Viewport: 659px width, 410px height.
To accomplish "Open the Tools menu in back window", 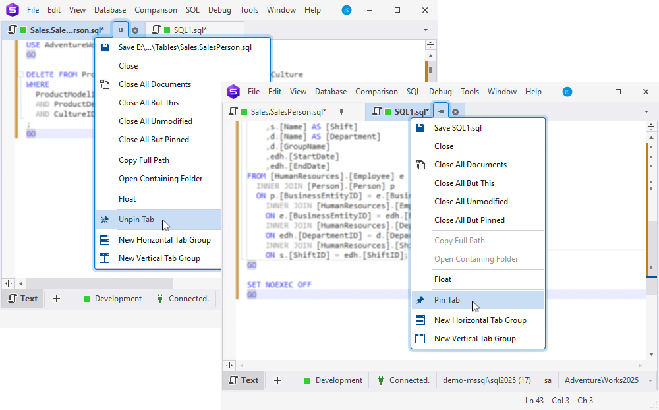I will click(x=249, y=10).
